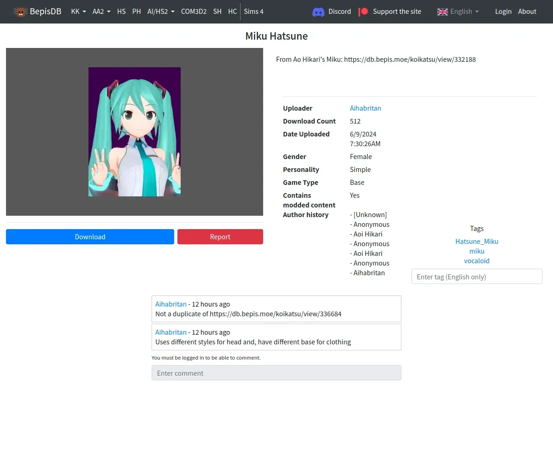Screen dimensions: 553x461
Task: Expand the KK dropdown menu
Action: point(78,12)
